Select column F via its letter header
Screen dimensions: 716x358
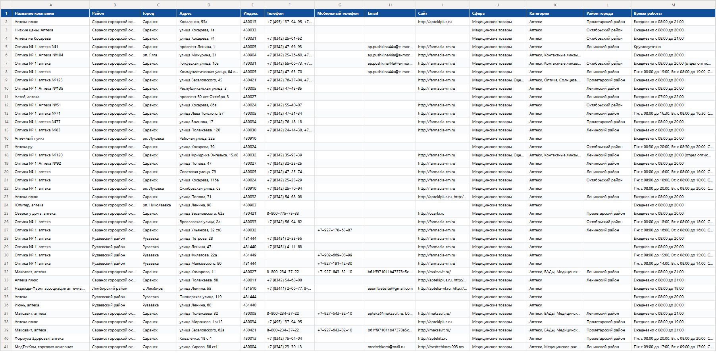coord(289,5)
